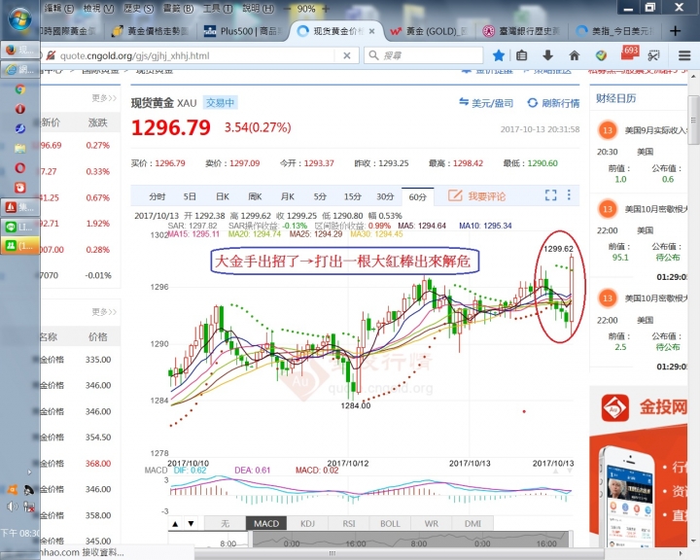The image size is (700, 560).
Task: Click the fullscreen chart icon
Action: pos(550,195)
